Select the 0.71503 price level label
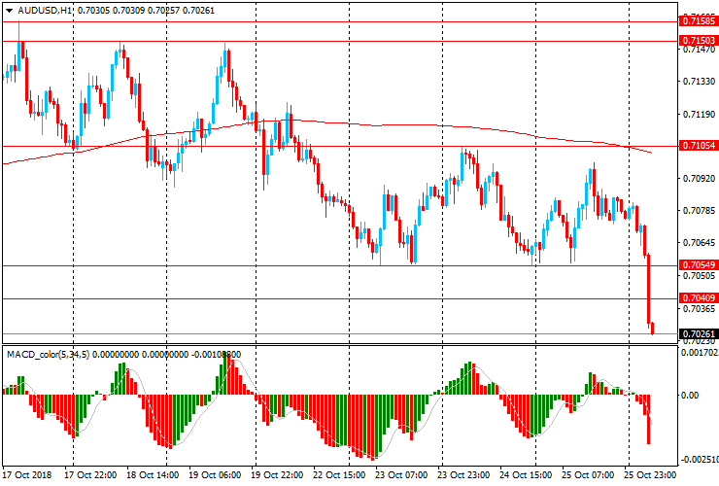719x486 pixels. (699, 41)
